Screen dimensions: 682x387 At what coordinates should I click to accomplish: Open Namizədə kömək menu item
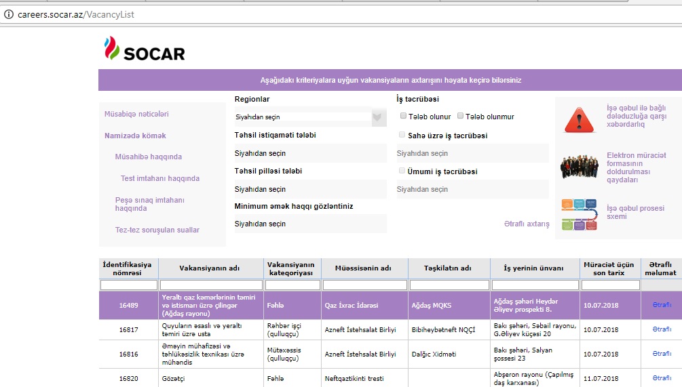coord(135,136)
